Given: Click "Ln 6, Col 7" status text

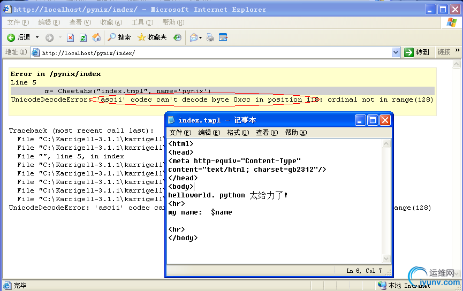Looking at the screenshot, I should click(x=364, y=271).
